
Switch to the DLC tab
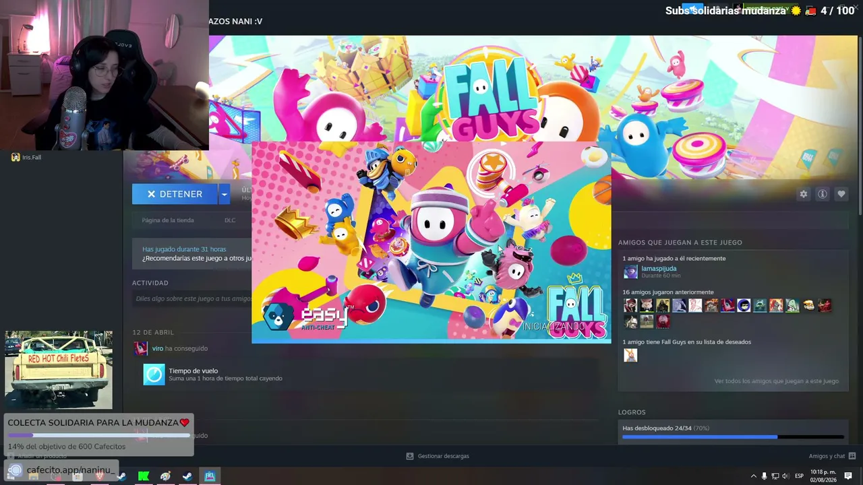click(230, 220)
